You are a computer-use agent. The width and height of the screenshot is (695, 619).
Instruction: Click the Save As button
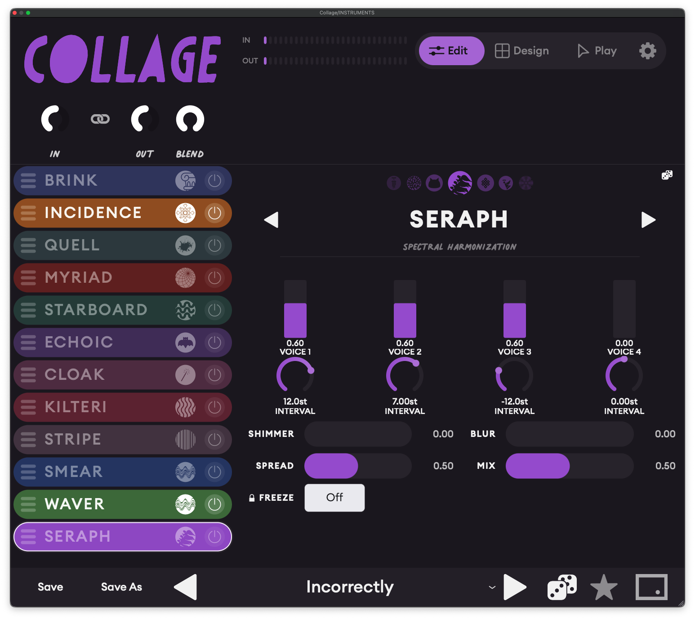121,587
